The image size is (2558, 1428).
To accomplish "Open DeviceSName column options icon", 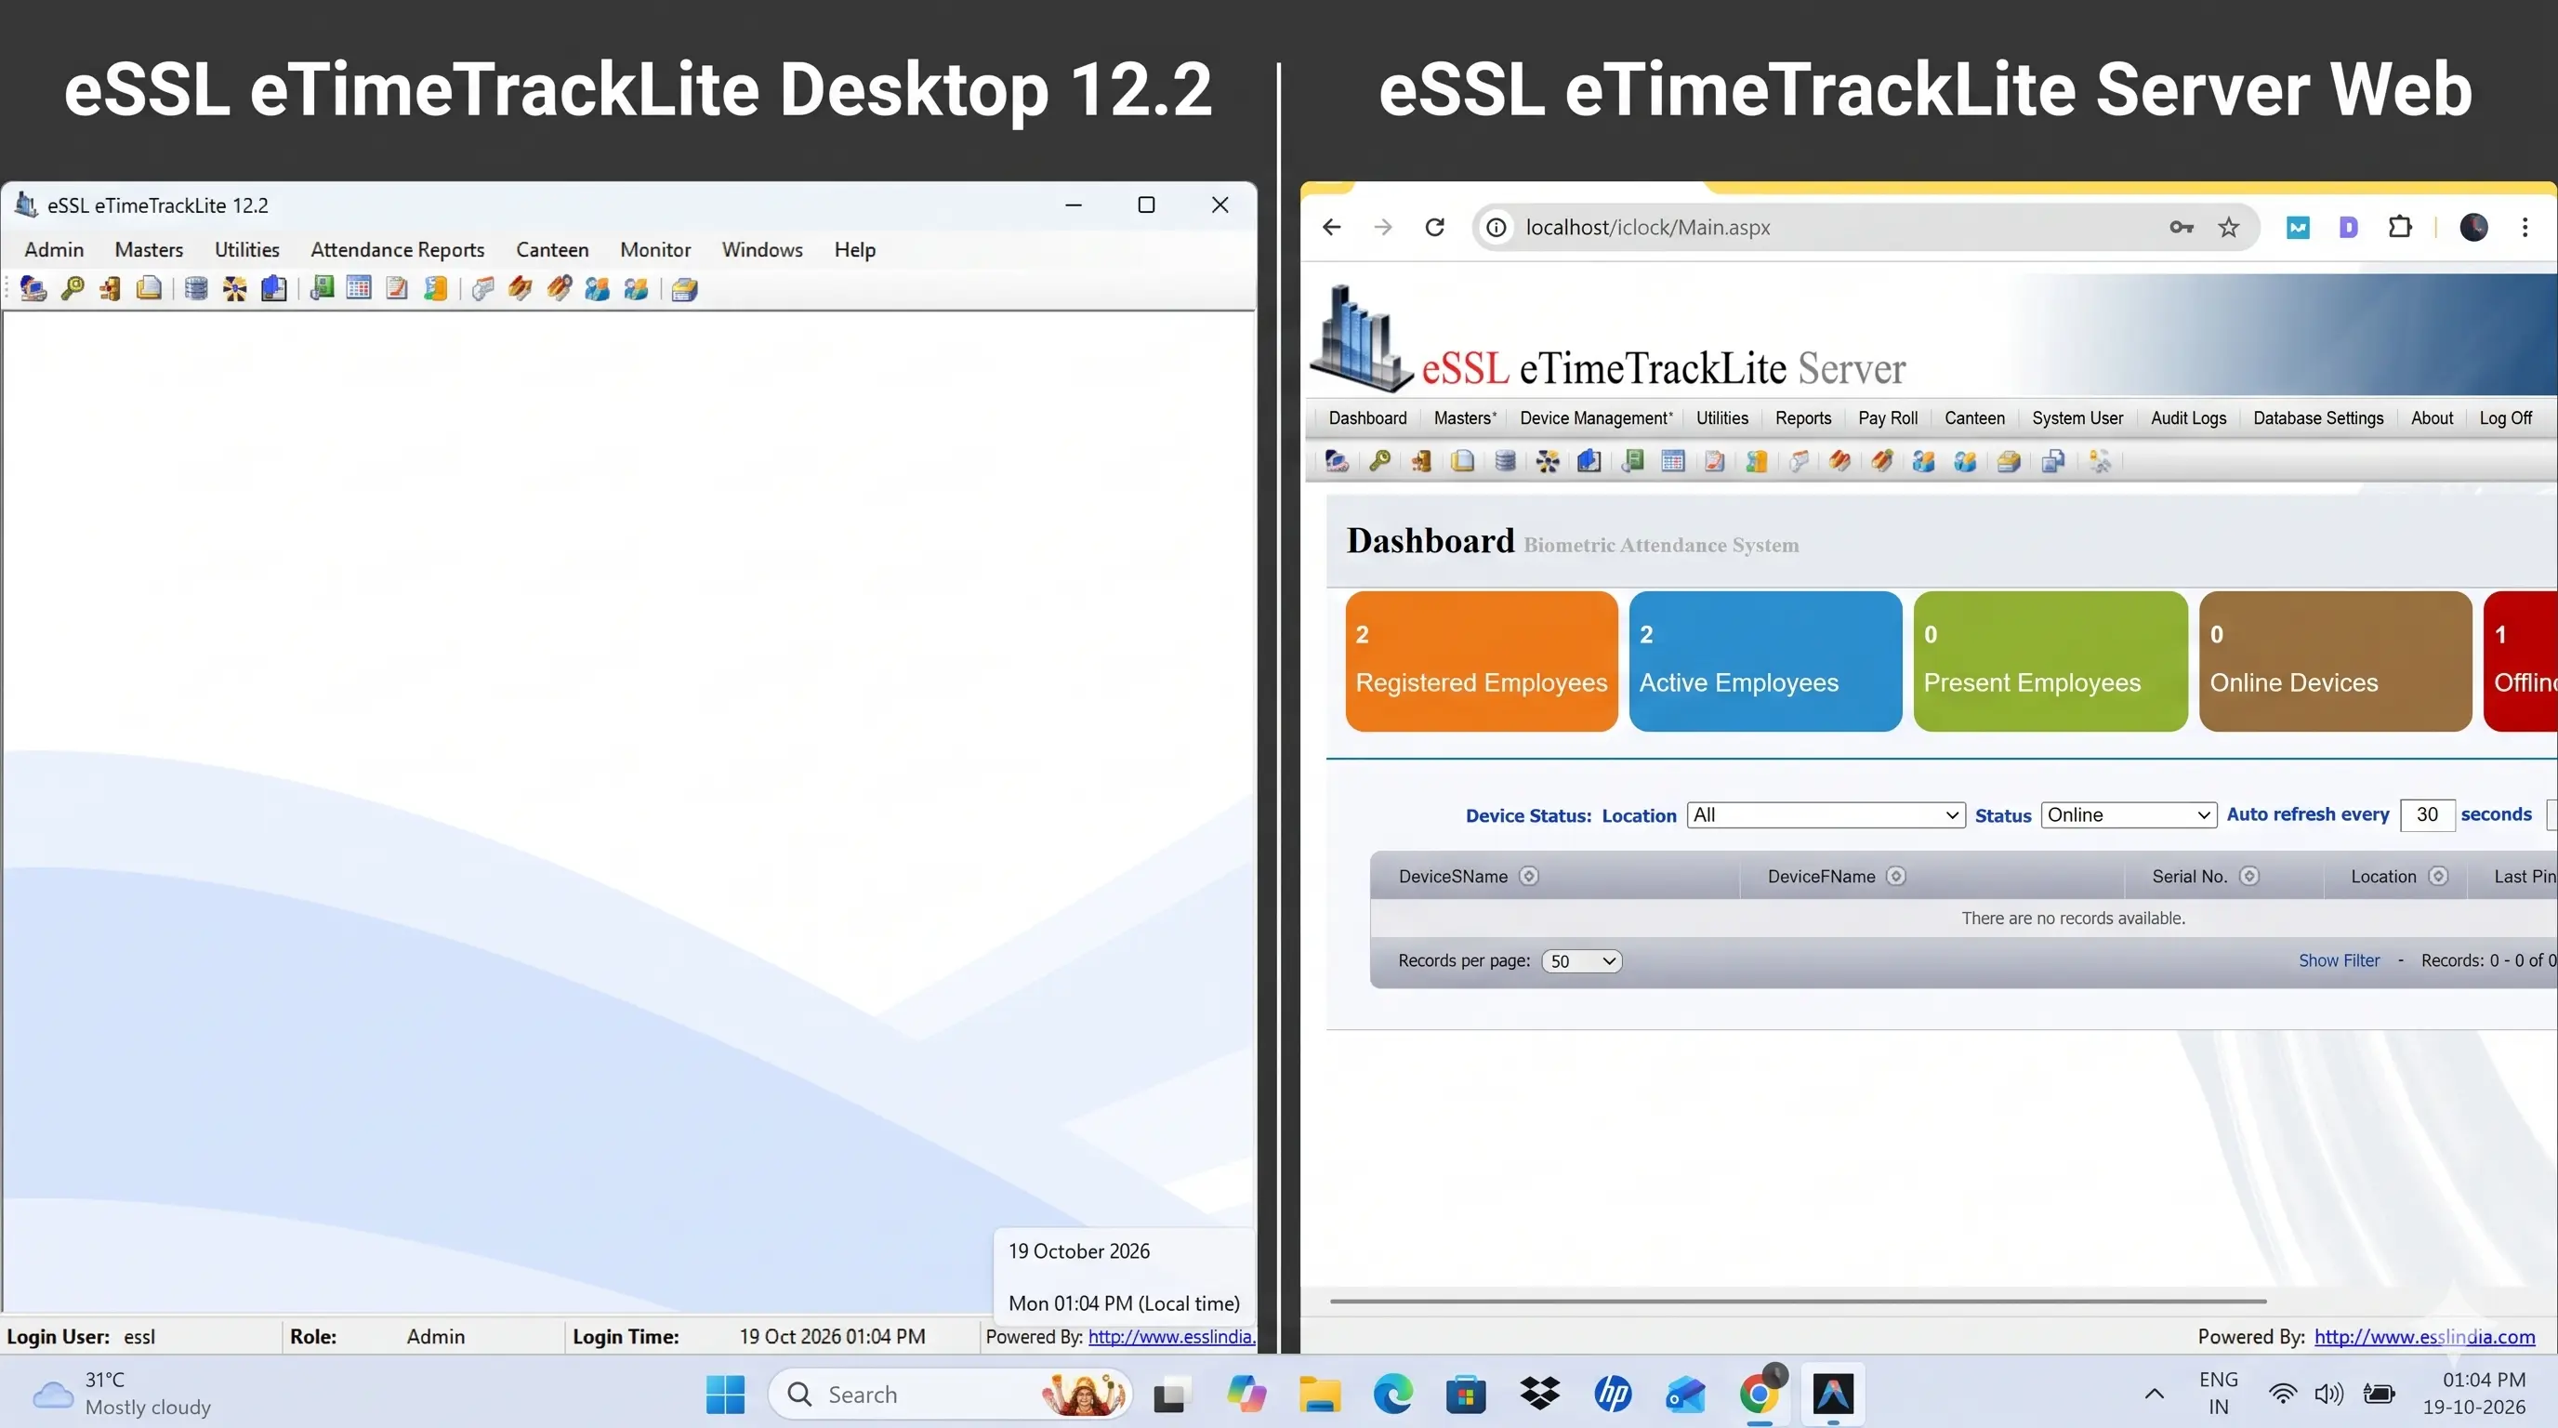I will tap(1529, 876).
